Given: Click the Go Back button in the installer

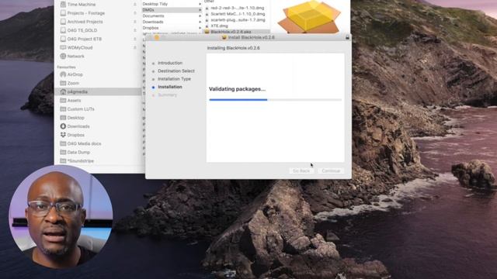Looking at the screenshot, I should [301, 170].
